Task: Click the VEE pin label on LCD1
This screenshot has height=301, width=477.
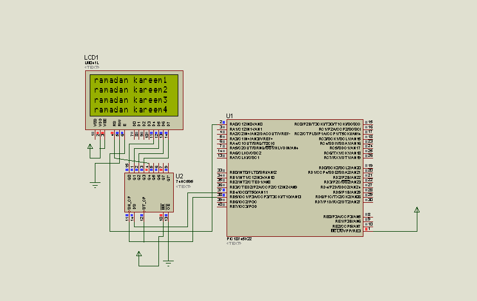Action: (105, 123)
